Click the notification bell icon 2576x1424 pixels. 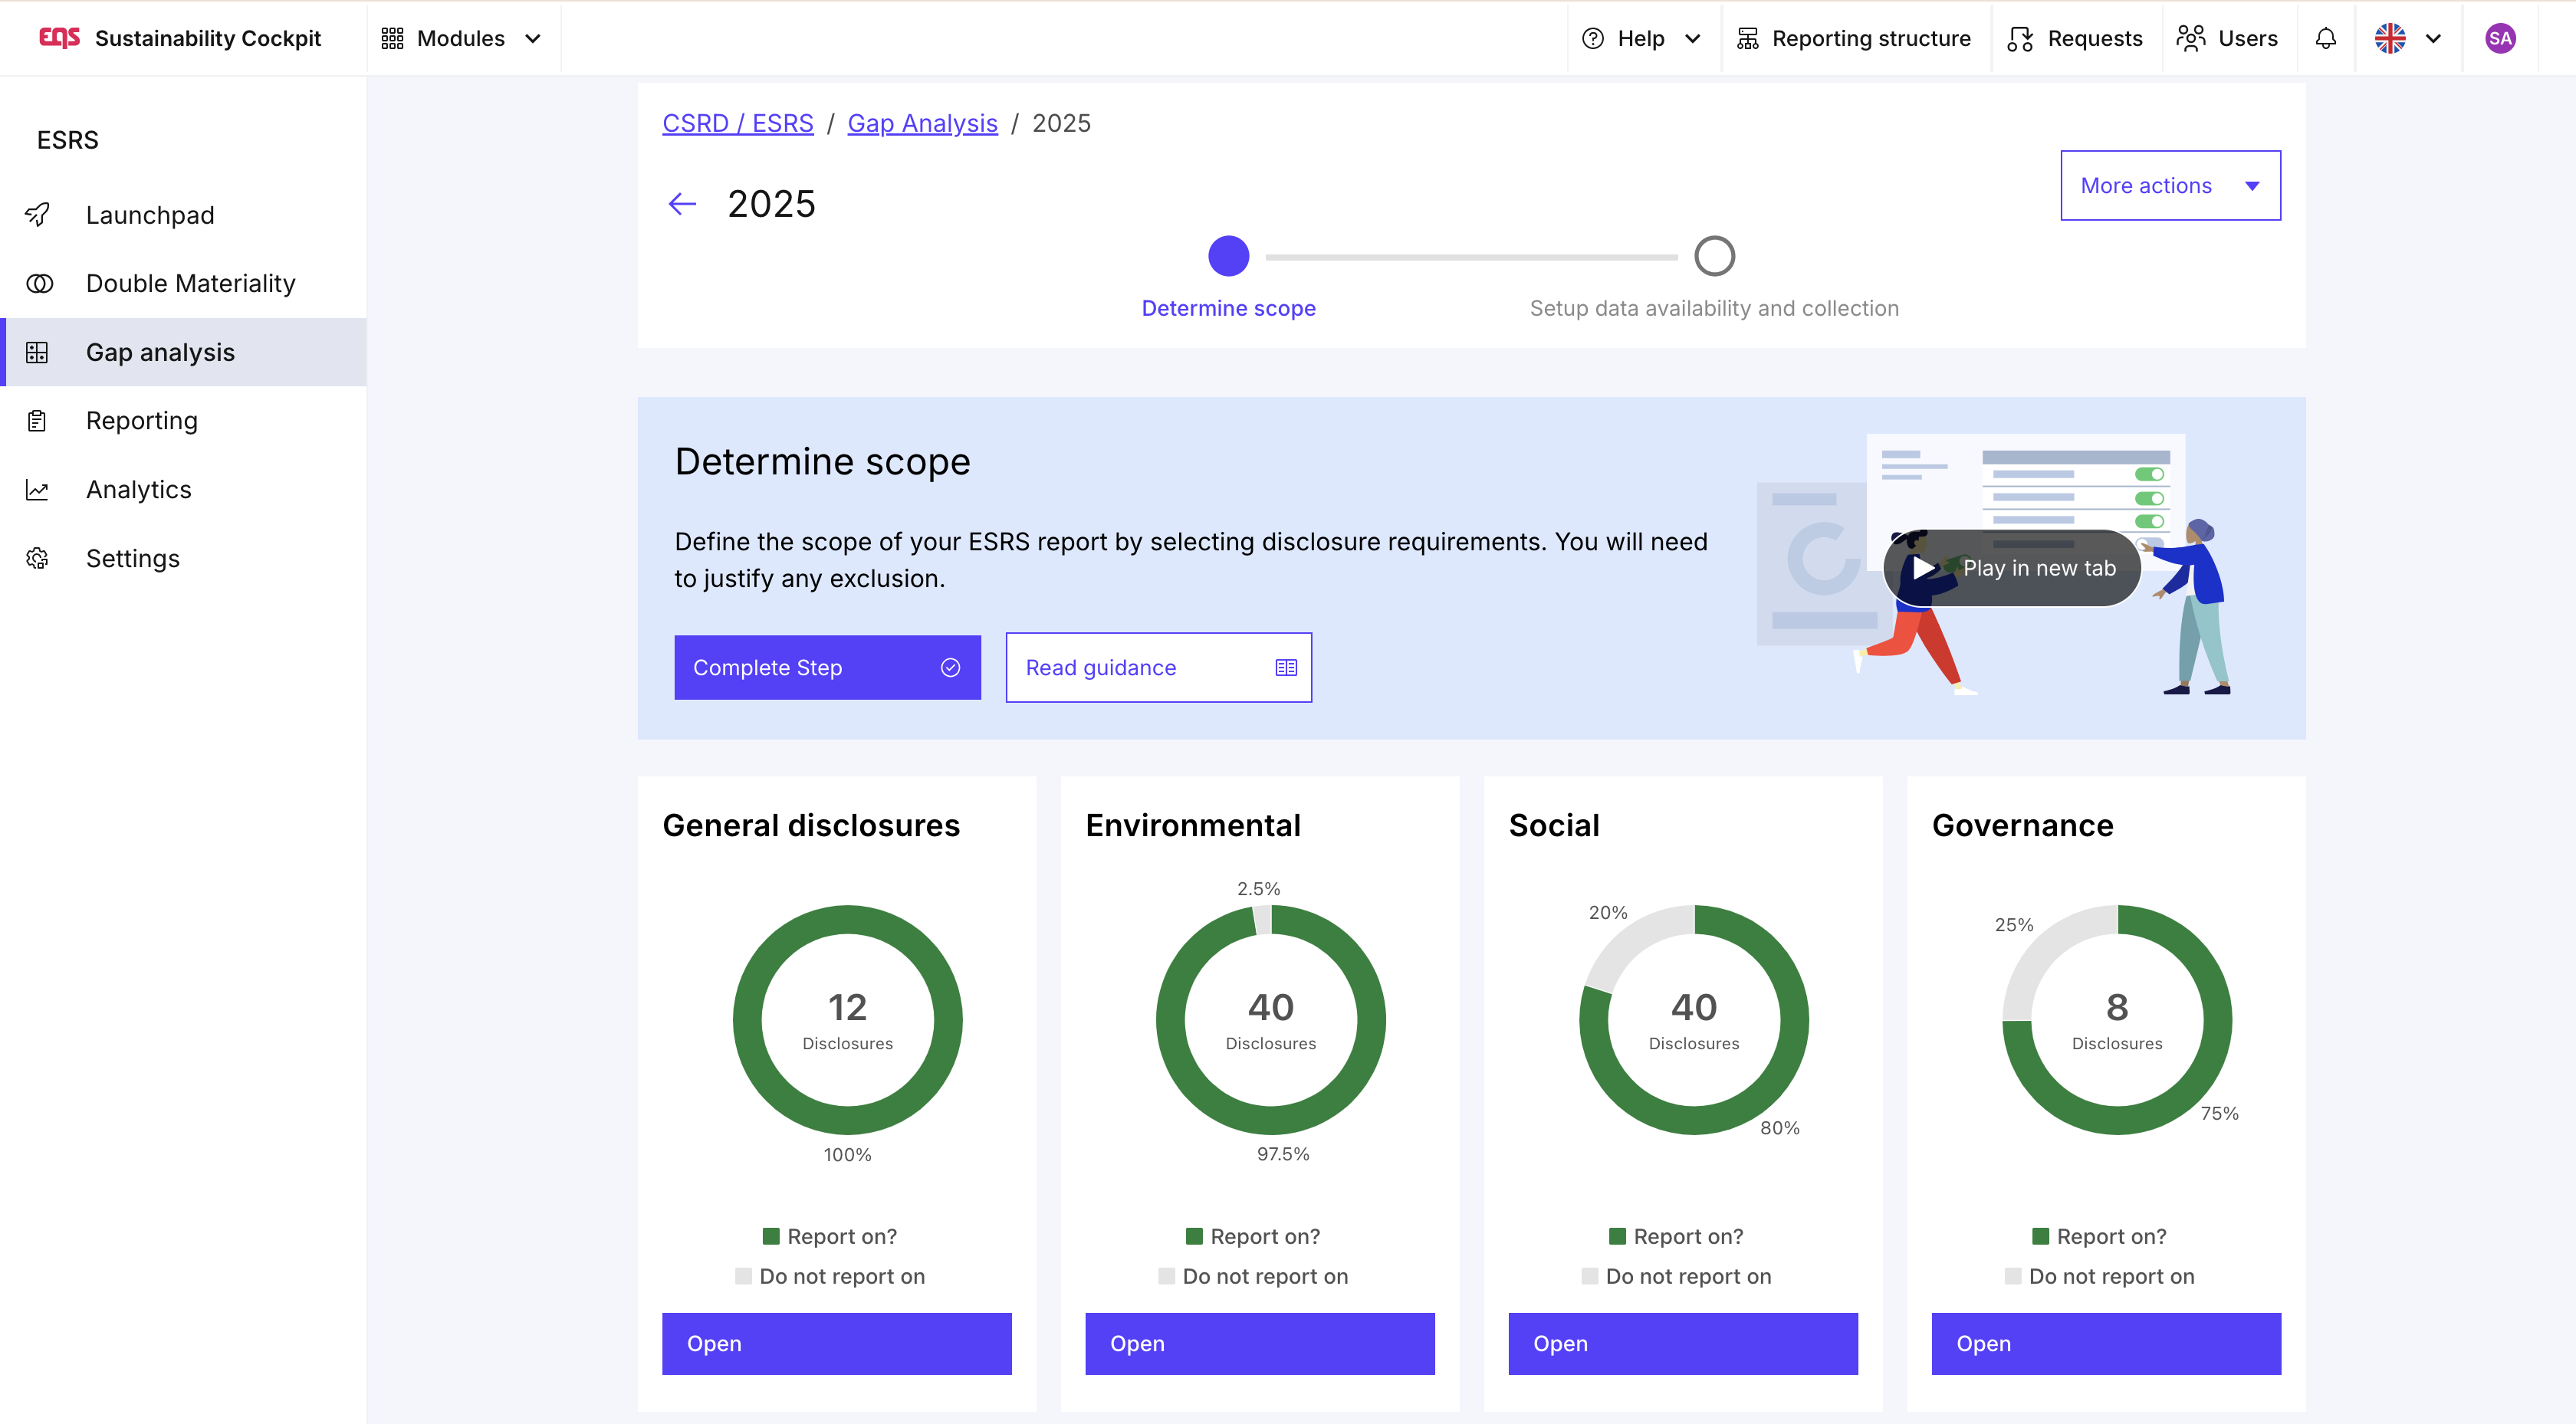(2325, 38)
